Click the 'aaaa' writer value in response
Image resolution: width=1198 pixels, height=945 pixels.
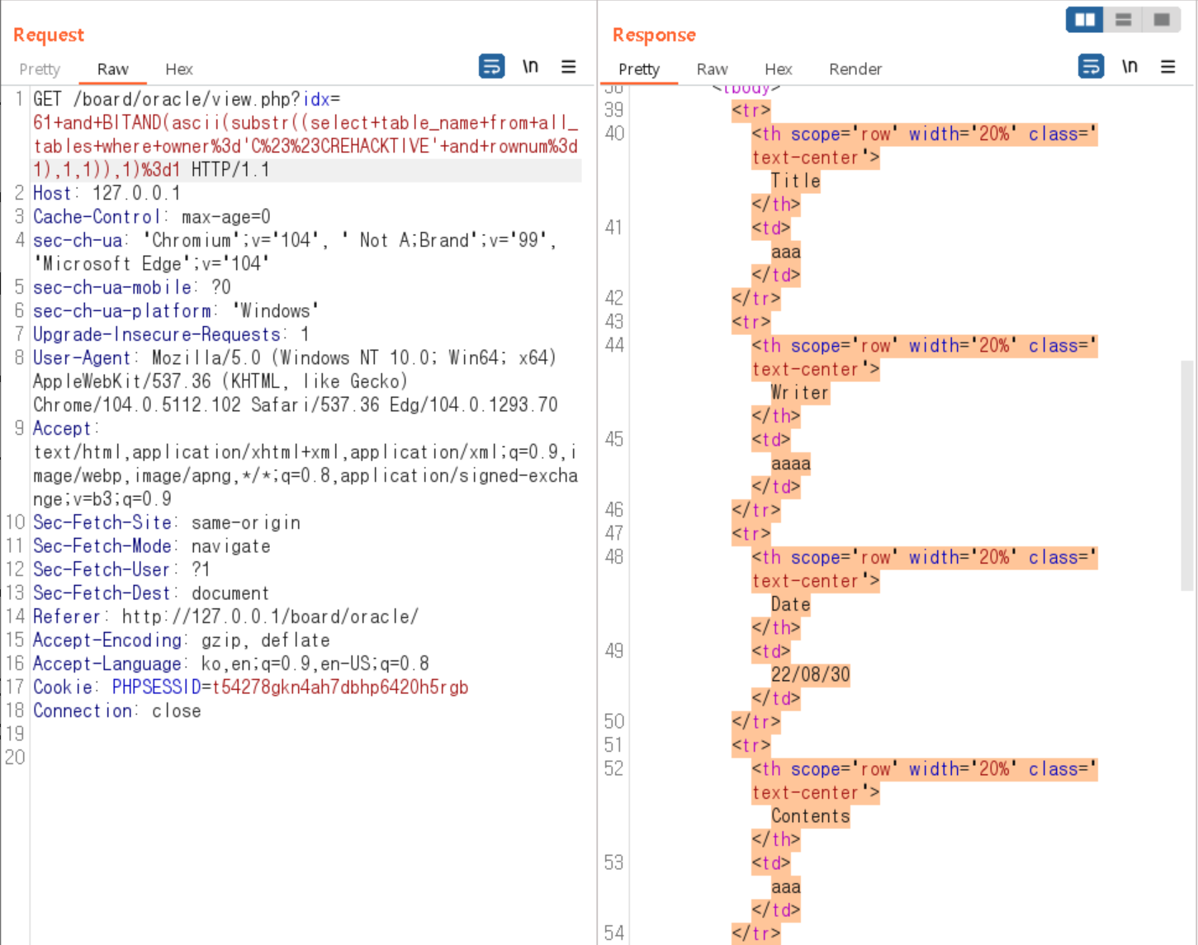pos(790,464)
